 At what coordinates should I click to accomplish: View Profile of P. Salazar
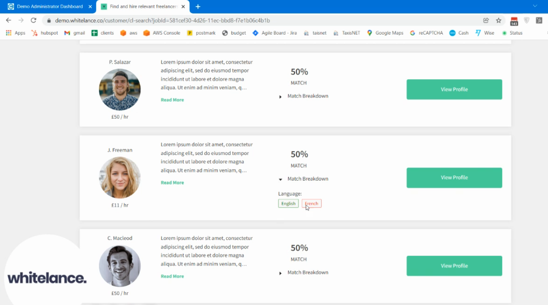[454, 89]
